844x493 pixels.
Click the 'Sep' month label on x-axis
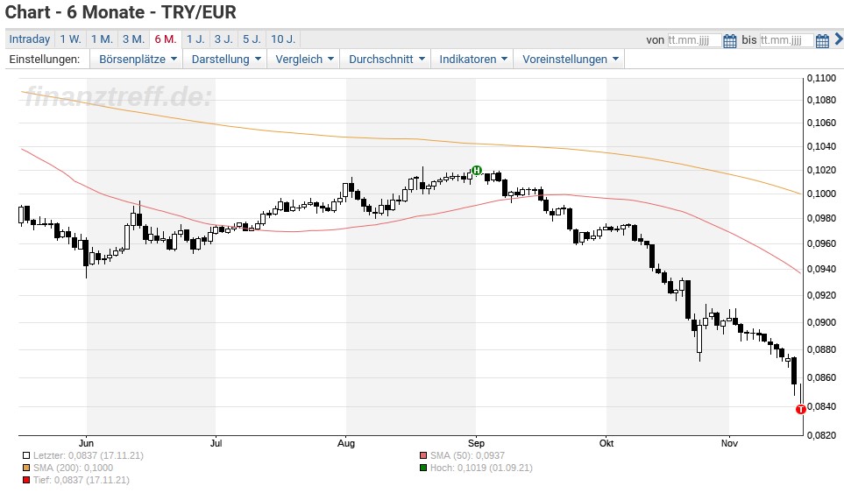point(476,444)
